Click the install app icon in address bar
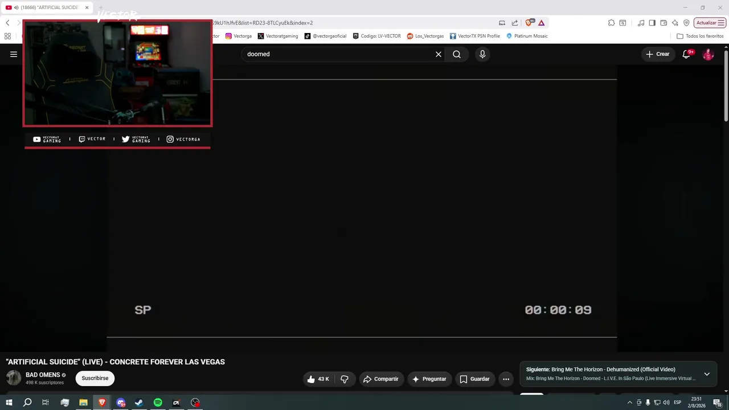 point(502,23)
